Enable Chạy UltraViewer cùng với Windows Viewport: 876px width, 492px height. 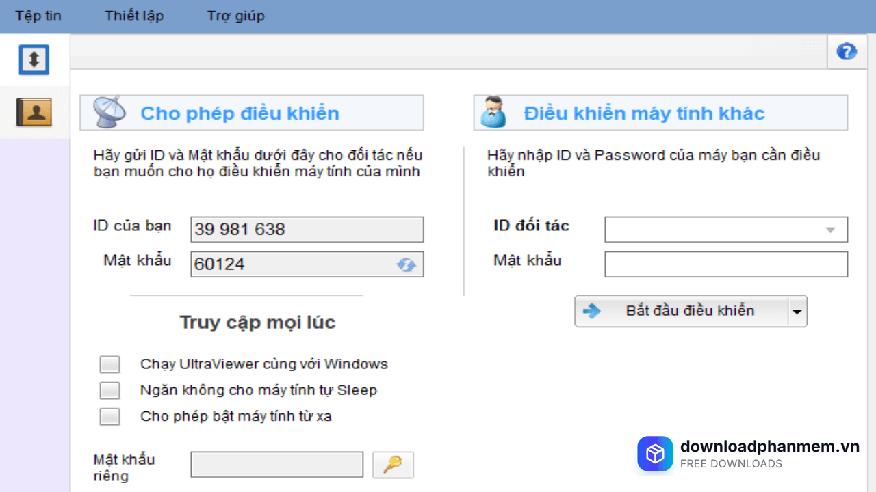click(109, 364)
